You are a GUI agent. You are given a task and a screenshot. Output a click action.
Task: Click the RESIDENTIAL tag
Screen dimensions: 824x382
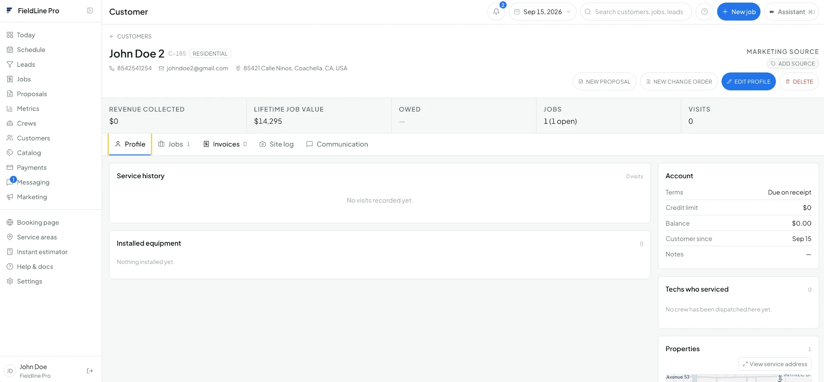tap(210, 54)
